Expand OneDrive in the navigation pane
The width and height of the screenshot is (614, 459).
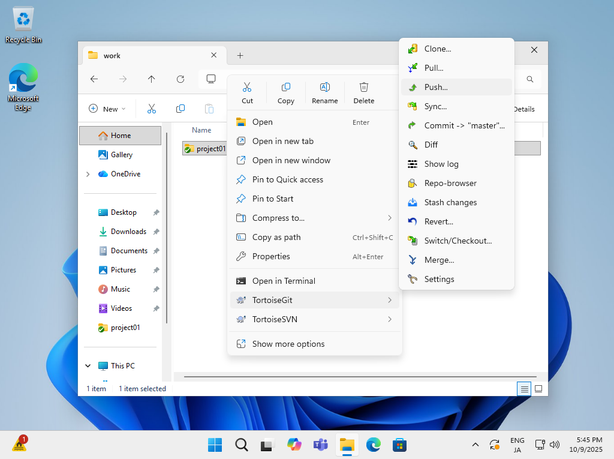pos(88,174)
